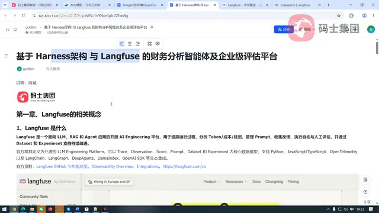Image resolution: width=379 pixels, height=213 pixels.
Task: Click the heading 第一章、Langfuse的相关概念
Action: coord(59,114)
